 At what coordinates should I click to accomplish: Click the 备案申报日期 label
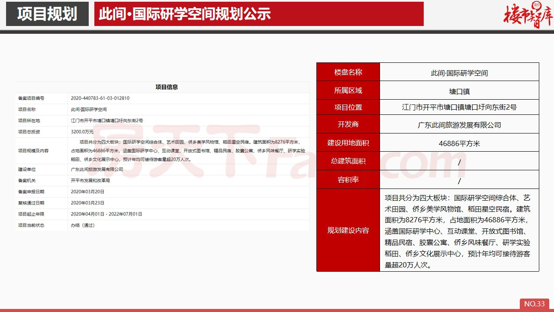(31, 192)
